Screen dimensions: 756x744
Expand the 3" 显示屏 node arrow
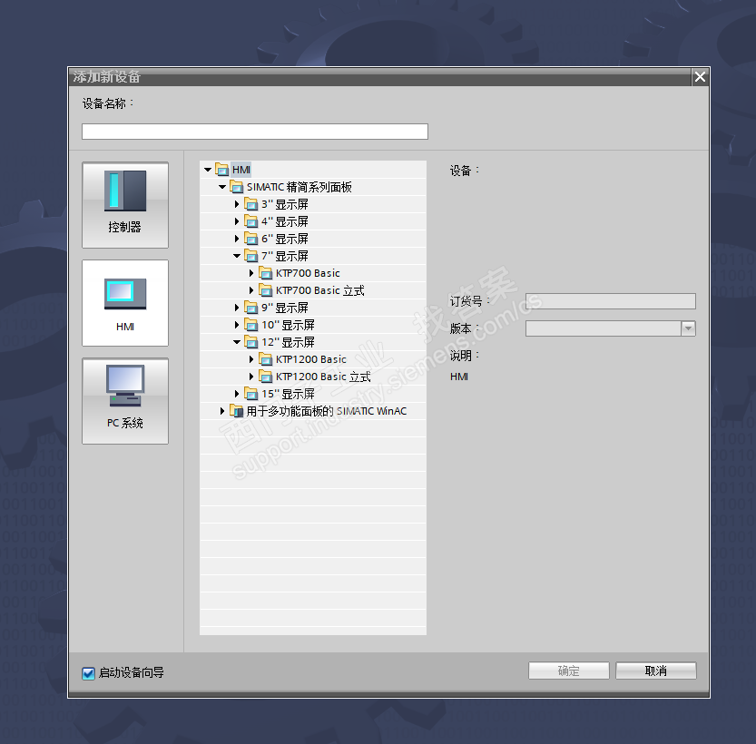click(x=237, y=204)
